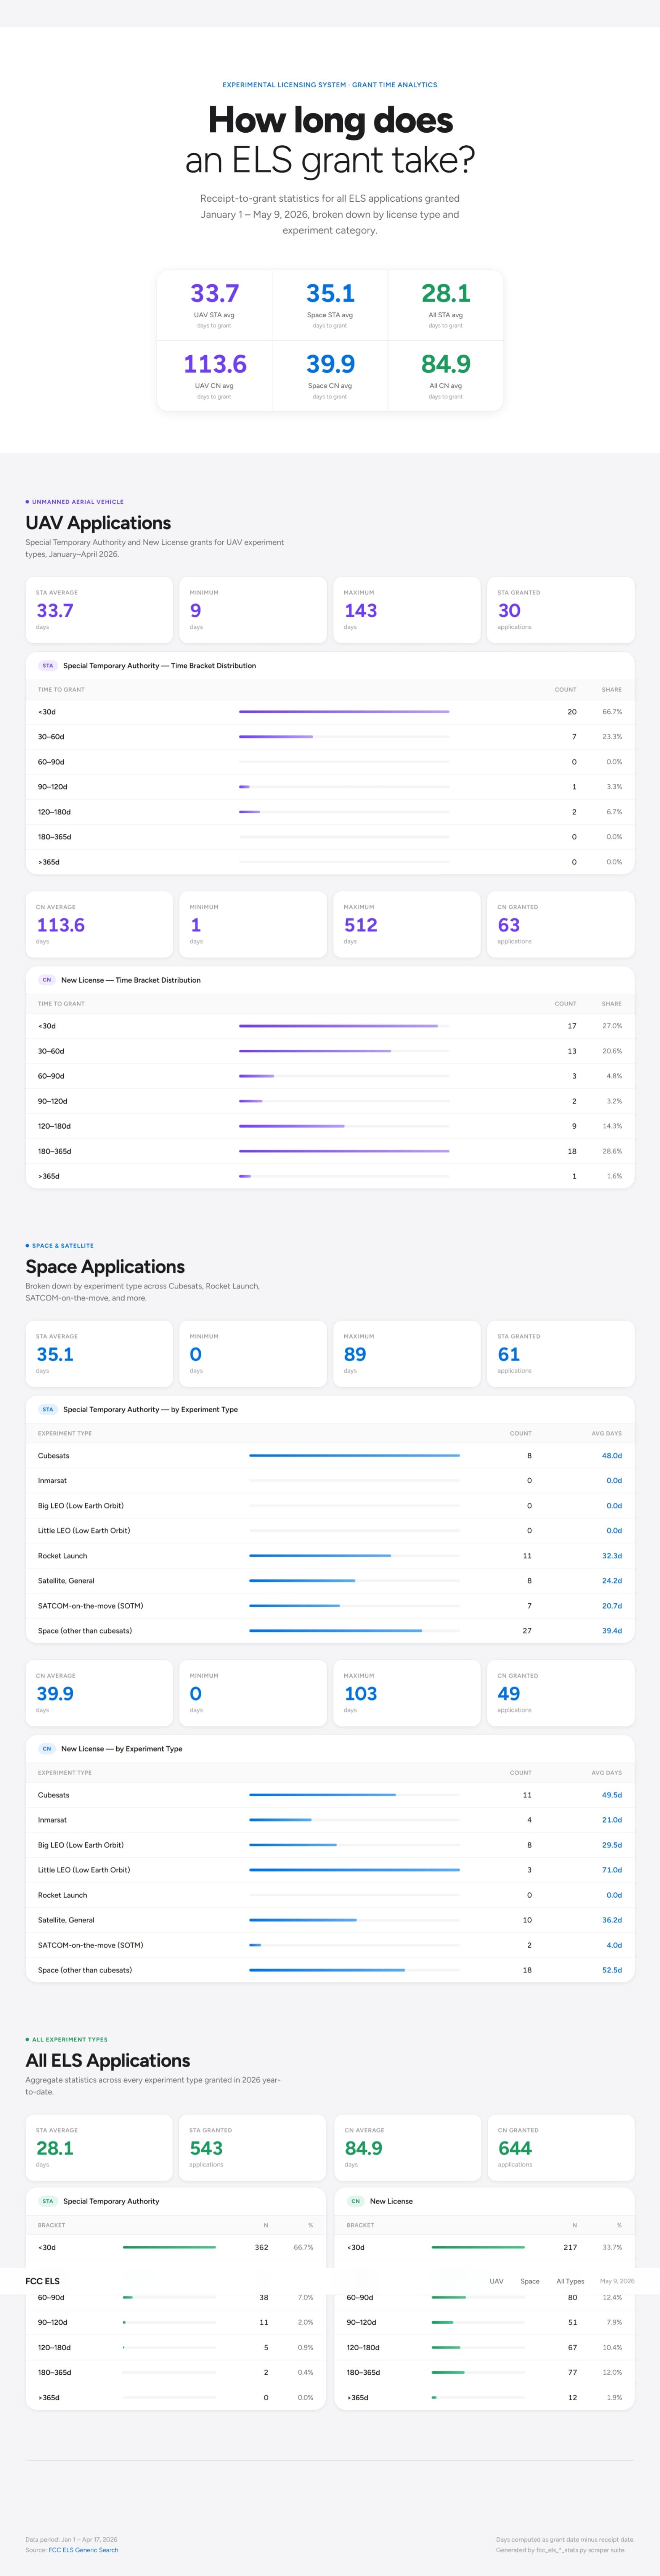Click the blue CN badge in the Space New License table
This screenshot has height=2576, width=660.
coord(46,1749)
